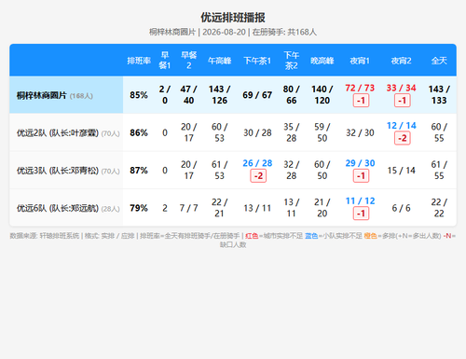
Task: Click the 143 / 126 午高峰 cell
Action: point(219,95)
